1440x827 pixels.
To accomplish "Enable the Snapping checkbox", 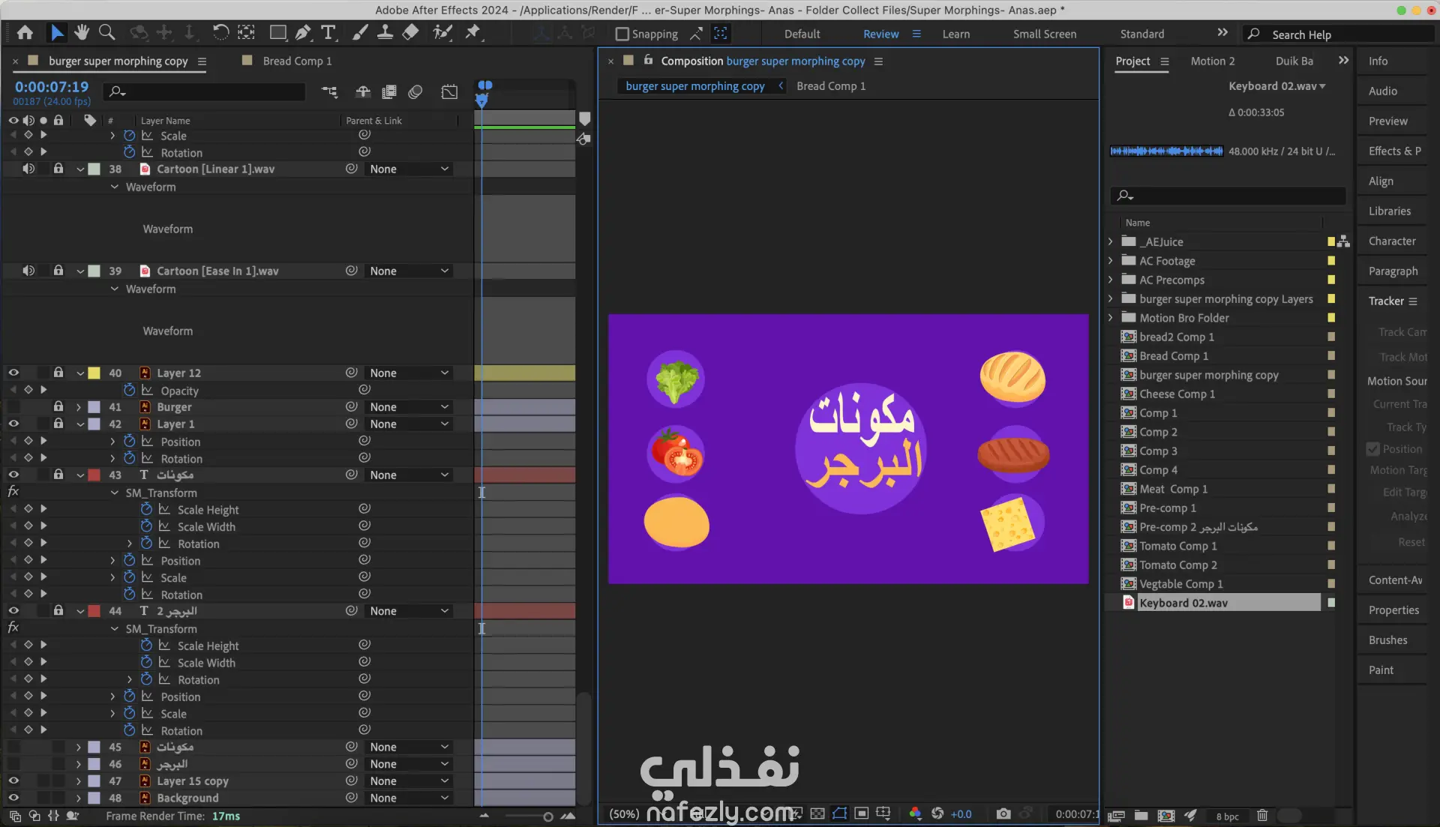I will point(622,34).
